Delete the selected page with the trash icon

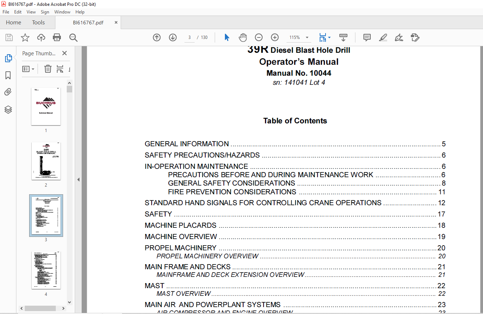click(x=48, y=69)
